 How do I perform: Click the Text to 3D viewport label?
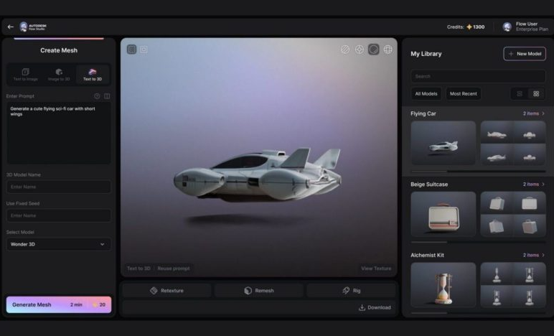138,269
